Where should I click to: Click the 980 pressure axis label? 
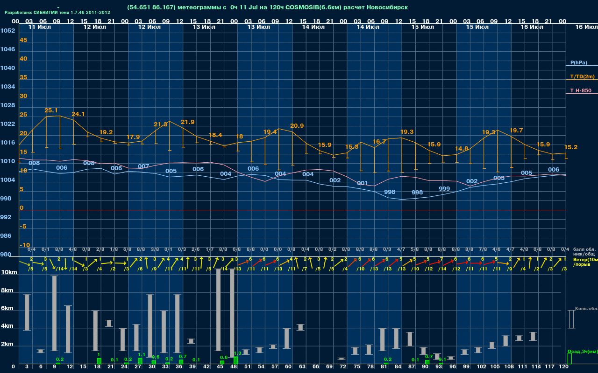pos(6,255)
